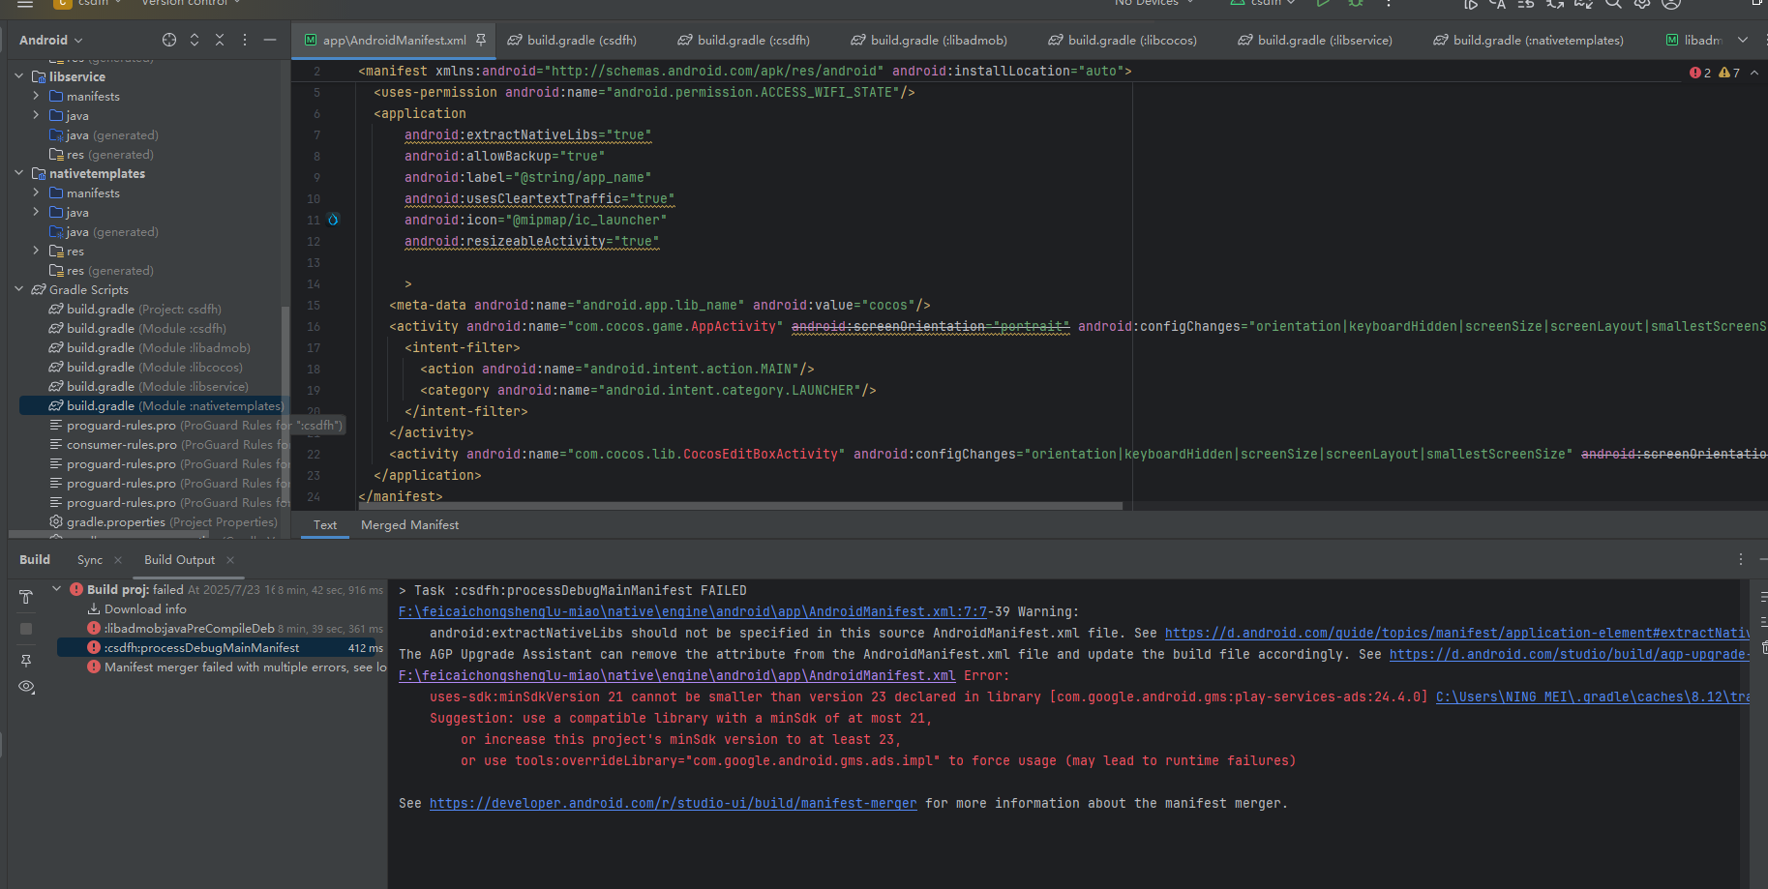The image size is (1768, 889).
Task: Collapse the Gradle Scripts node
Action: point(19,289)
